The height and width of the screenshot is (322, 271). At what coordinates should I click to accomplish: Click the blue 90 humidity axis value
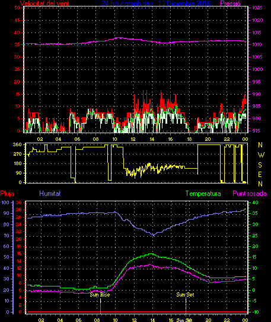point(7,213)
